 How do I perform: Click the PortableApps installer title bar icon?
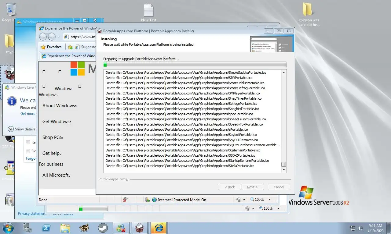(x=99, y=31)
